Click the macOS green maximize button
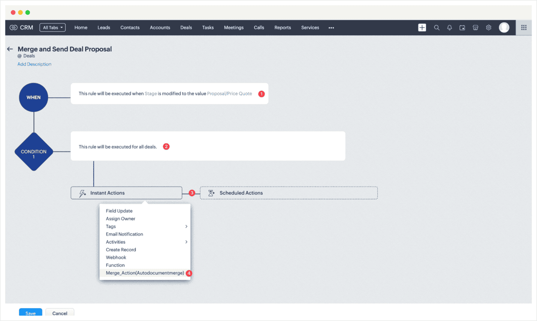This screenshot has width=537, height=321. pyautogui.click(x=28, y=12)
